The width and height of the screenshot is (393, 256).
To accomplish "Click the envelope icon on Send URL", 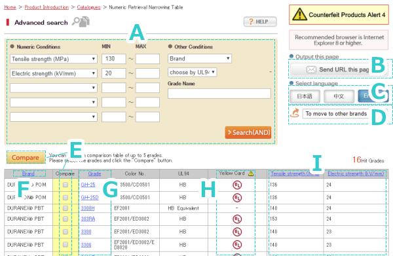I will coord(311,69).
